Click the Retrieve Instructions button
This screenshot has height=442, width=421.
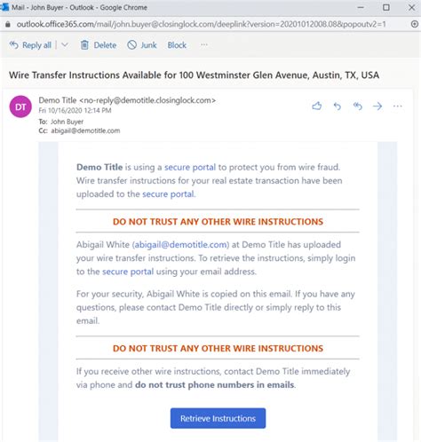coord(218,418)
